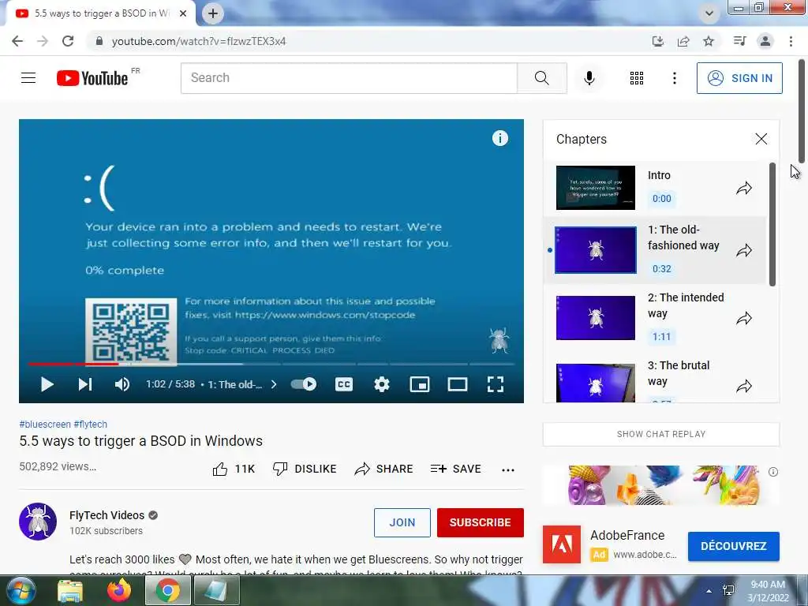Click the DISLIKE button
The width and height of the screenshot is (808, 606).
coord(305,469)
